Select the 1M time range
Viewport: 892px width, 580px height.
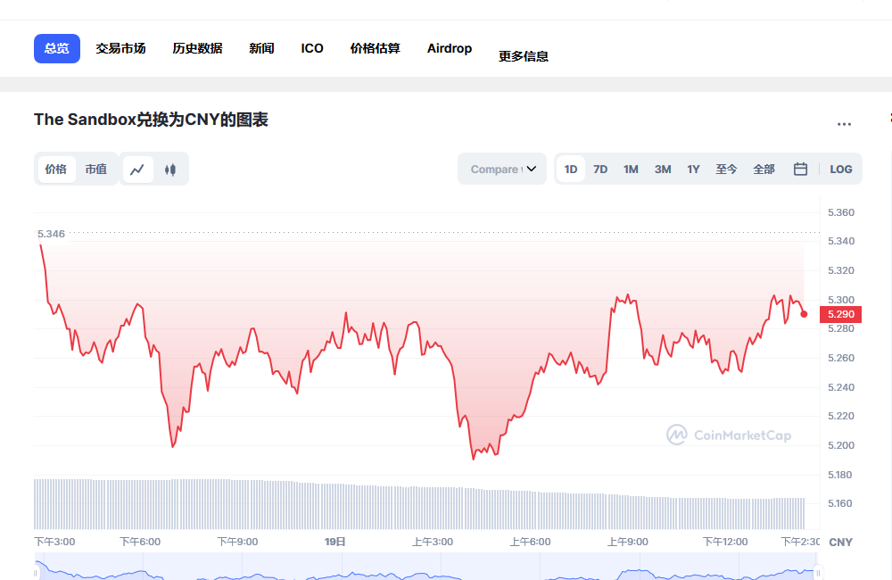click(x=631, y=169)
